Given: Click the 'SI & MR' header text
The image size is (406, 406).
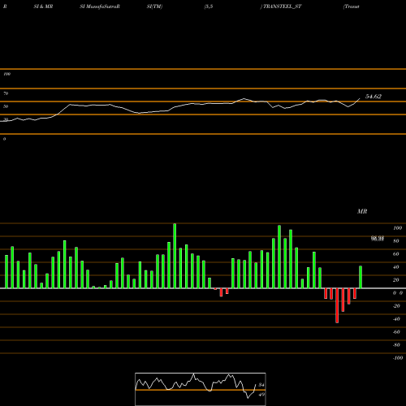Looking at the screenshot, I should point(43,6).
